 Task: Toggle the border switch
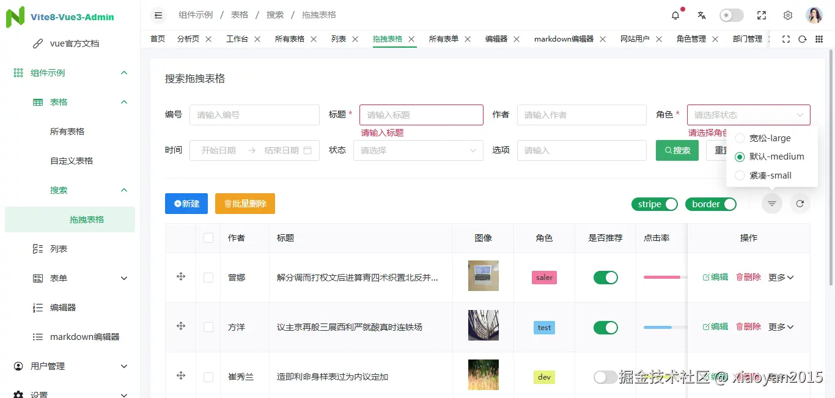click(711, 204)
